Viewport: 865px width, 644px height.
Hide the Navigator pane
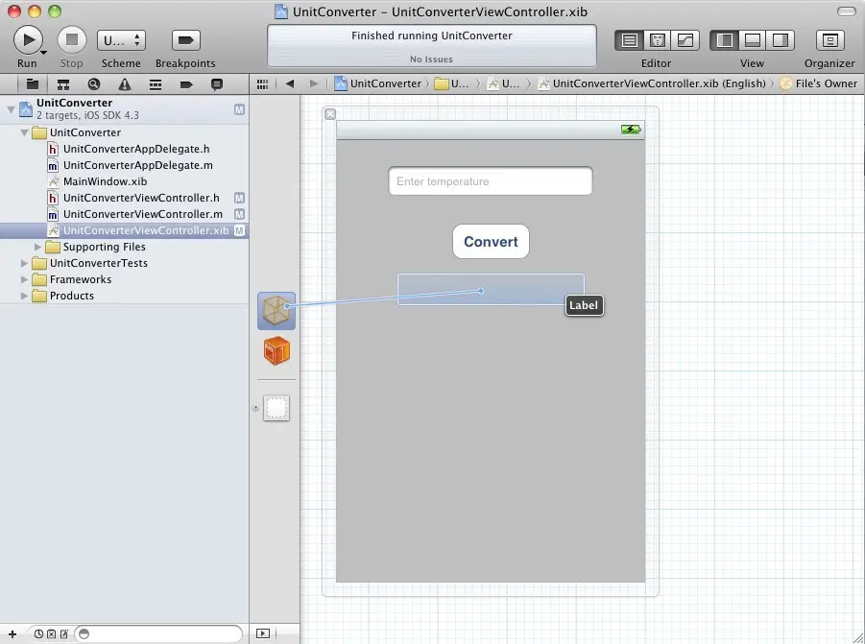point(725,40)
